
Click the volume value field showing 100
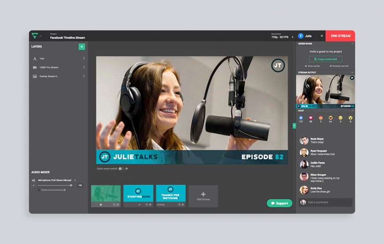pyautogui.click(x=80, y=185)
